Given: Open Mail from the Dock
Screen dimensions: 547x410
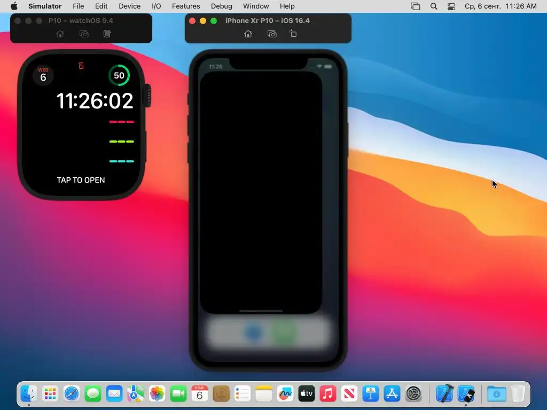Looking at the screenshot, I should point(114,393).
